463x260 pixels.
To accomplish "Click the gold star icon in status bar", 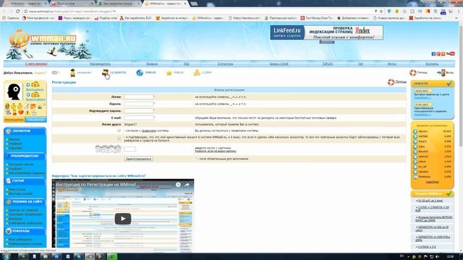I will [x=169, y=73].
